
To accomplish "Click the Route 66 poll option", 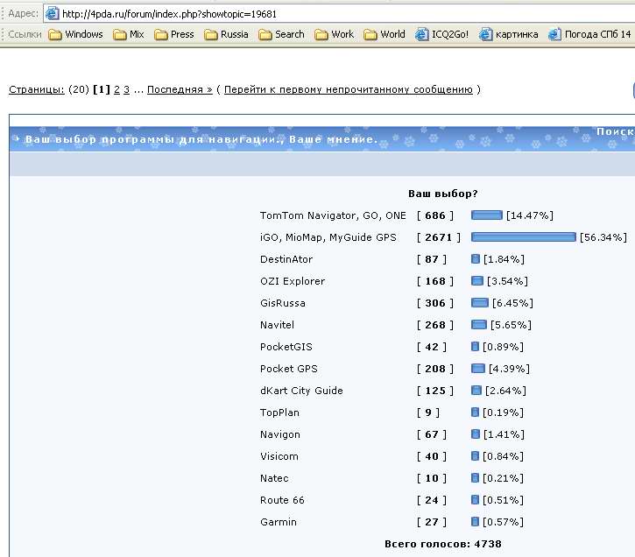I will [282, 500].
